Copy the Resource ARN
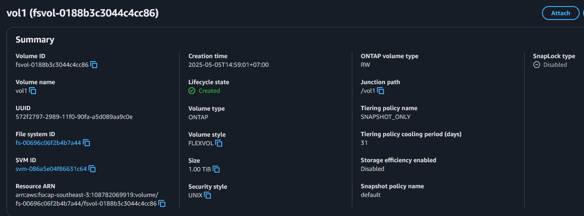The height and width of the screenshot is (216, 584). [162, 203]
